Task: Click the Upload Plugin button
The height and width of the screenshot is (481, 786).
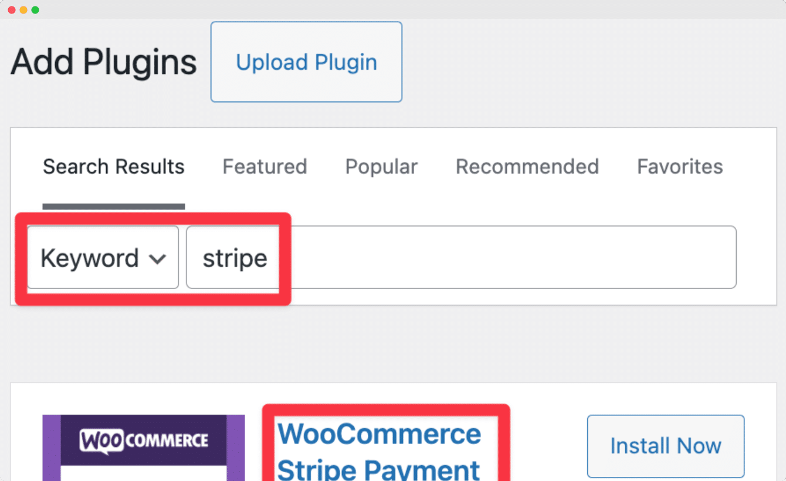Action: [306, 62]
